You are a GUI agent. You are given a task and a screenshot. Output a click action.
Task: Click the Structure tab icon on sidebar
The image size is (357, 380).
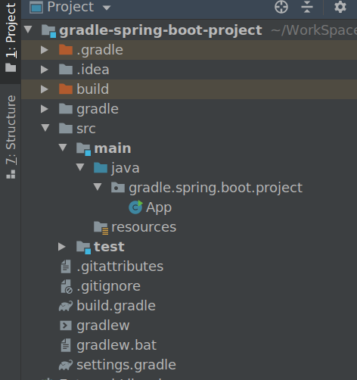11,174
